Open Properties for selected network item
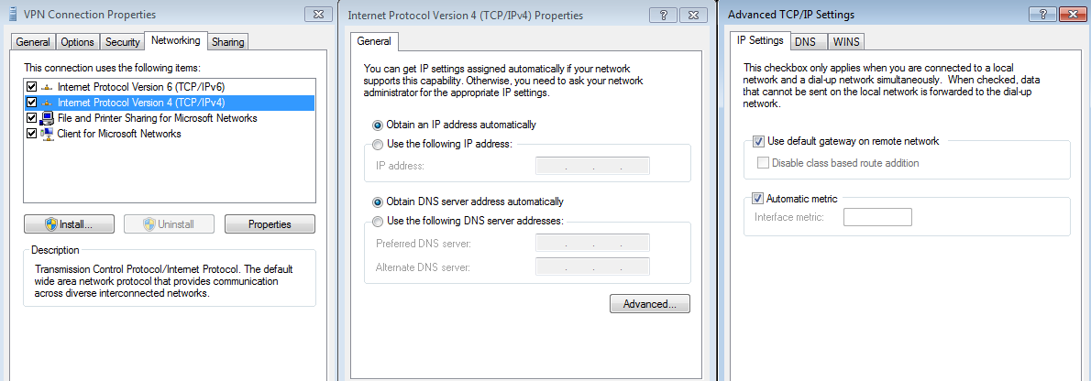Image resolution: width=1091 pixels, height=381 pixels. point(270,224)
